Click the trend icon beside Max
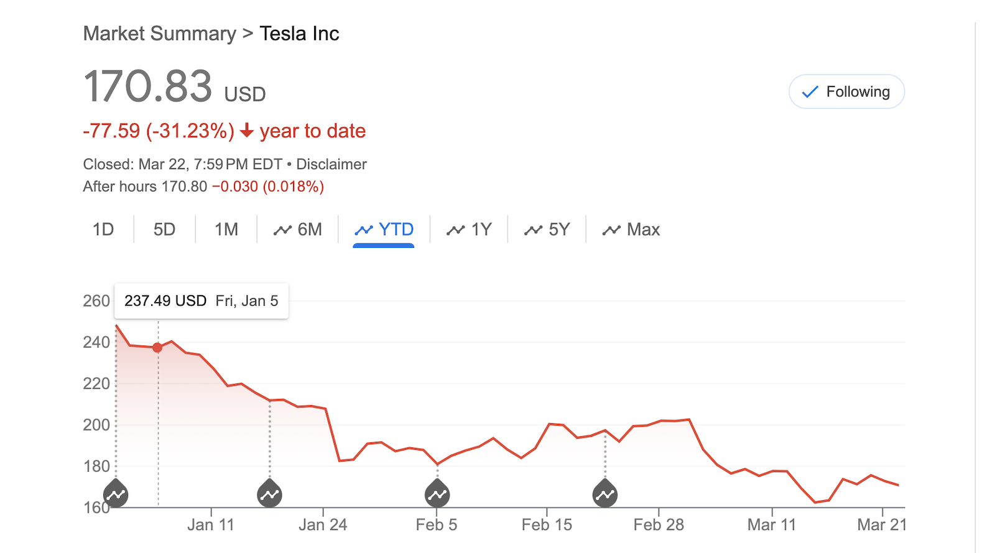995x553 pixels. coord(611,231)
